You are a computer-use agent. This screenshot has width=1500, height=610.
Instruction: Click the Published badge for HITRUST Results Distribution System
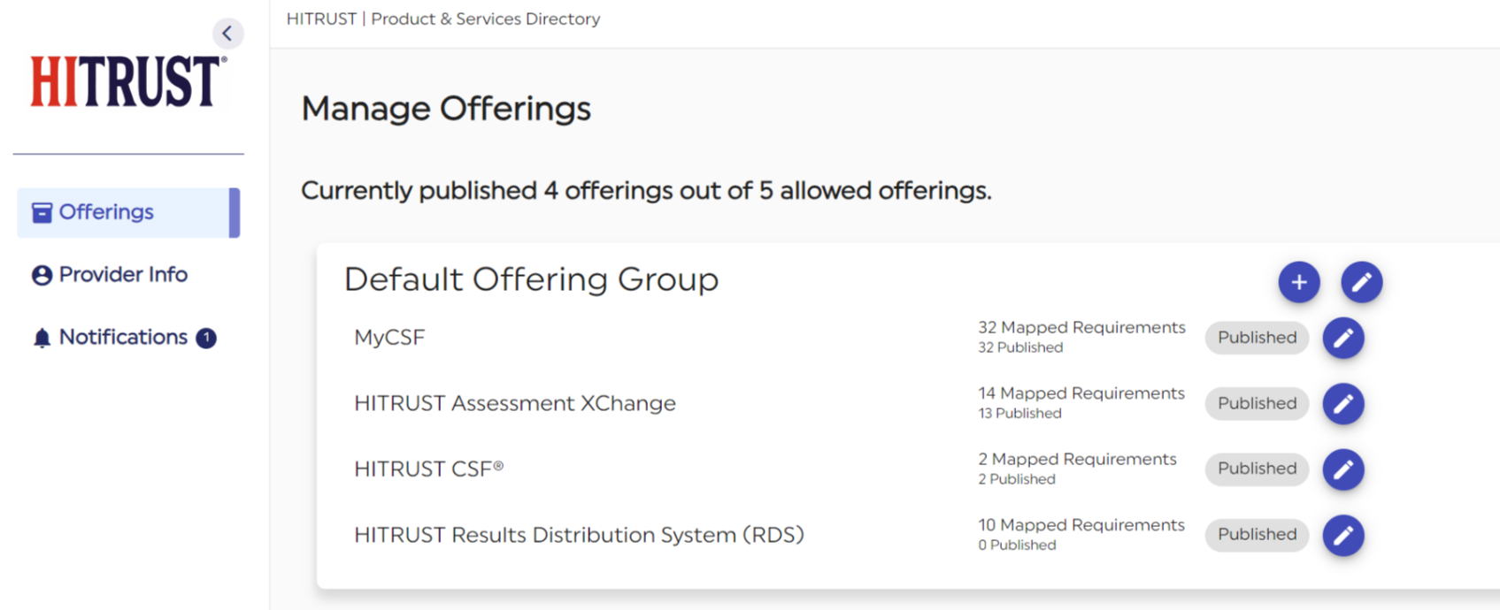[1257, 535]
